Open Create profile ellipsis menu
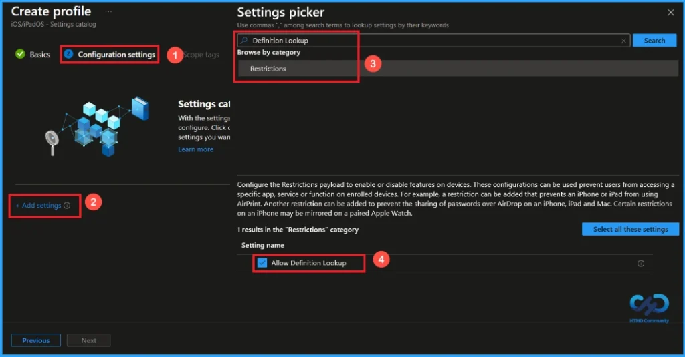The width and height of the screenshot is (685, 357). 108,11
